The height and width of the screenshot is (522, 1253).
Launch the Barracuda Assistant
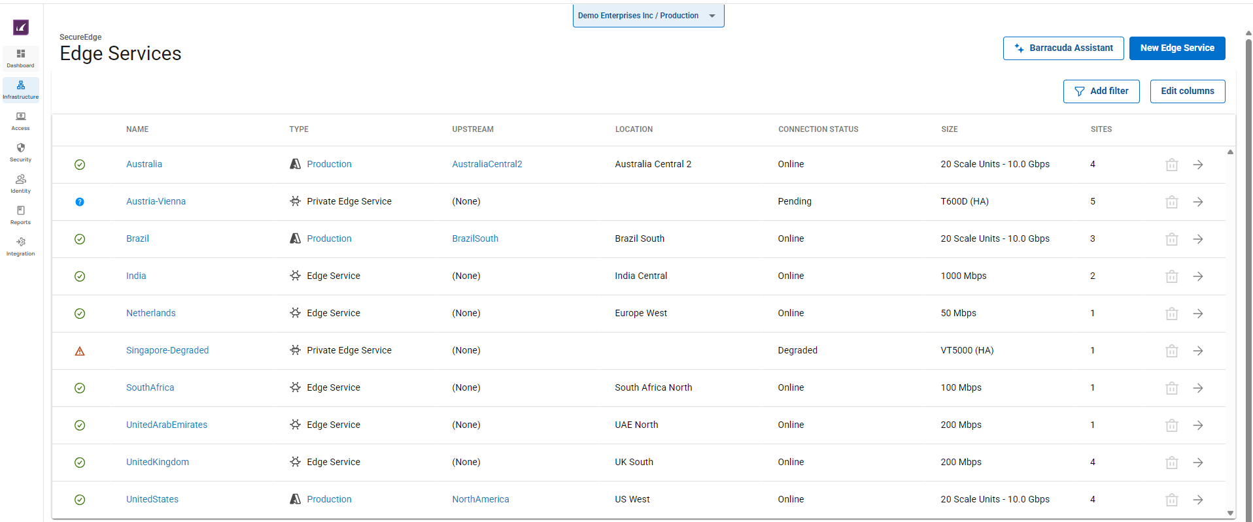click(x=1063, y=48)
